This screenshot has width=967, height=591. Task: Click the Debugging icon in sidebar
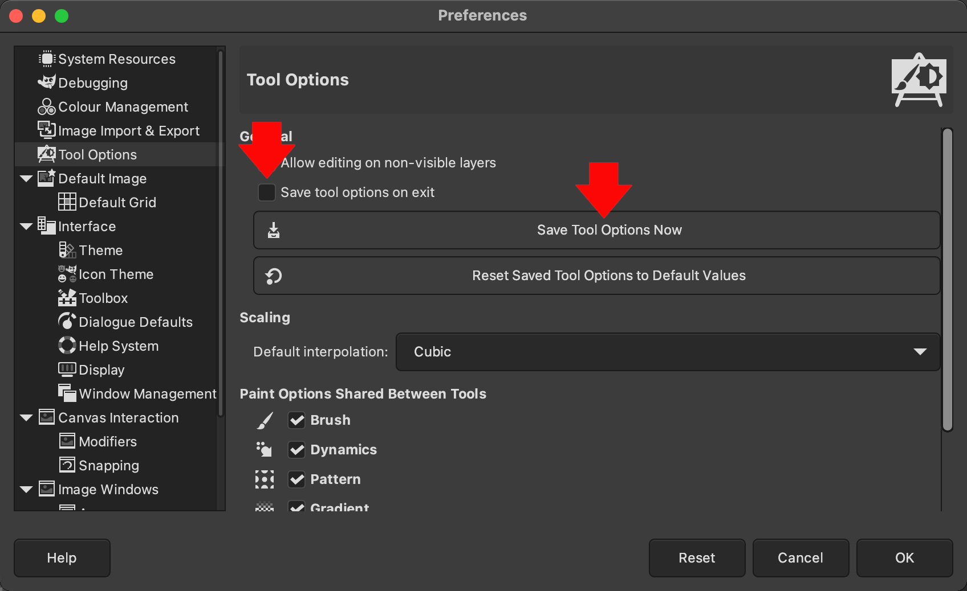click(47, 83)
